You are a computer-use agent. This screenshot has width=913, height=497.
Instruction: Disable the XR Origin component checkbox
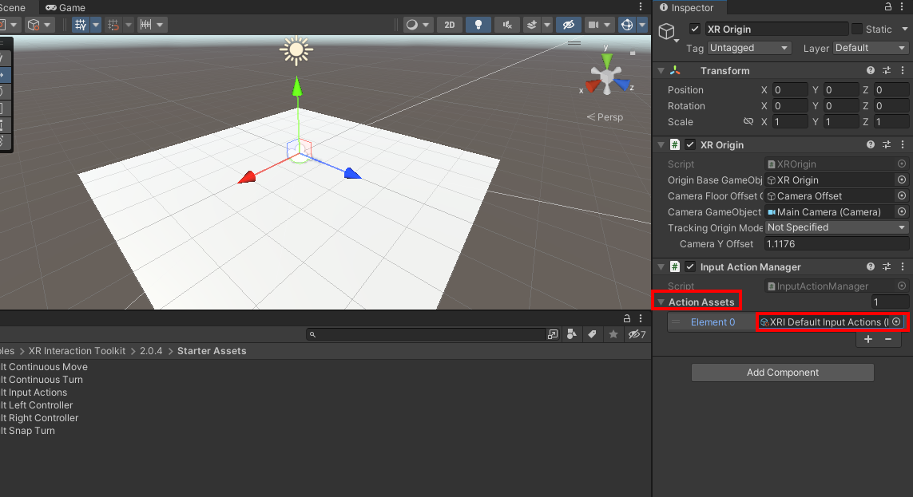pos(690,144)
